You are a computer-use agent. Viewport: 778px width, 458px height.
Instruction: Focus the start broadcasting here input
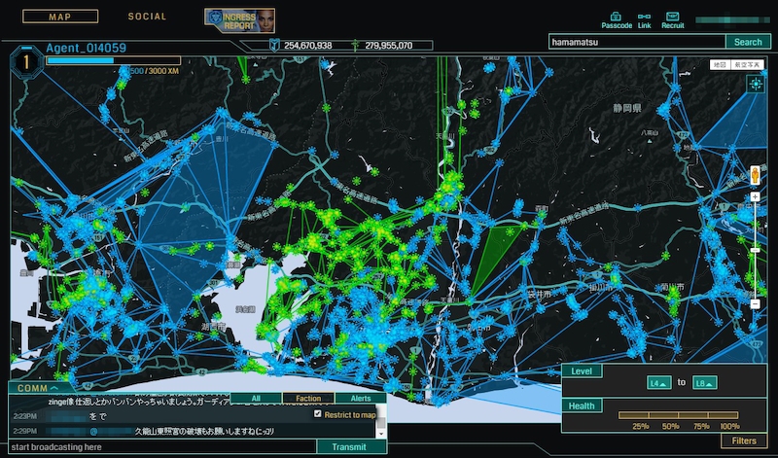(x=162, y=447)
